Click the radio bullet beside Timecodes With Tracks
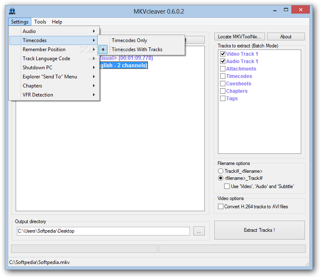321x278 pixels. point(103,49)
